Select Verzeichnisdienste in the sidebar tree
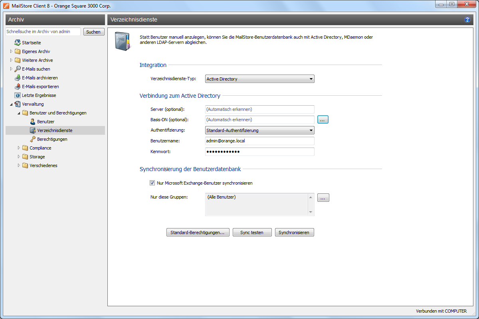The height and width of the screenshot is (319, 479). coord(55,130)
